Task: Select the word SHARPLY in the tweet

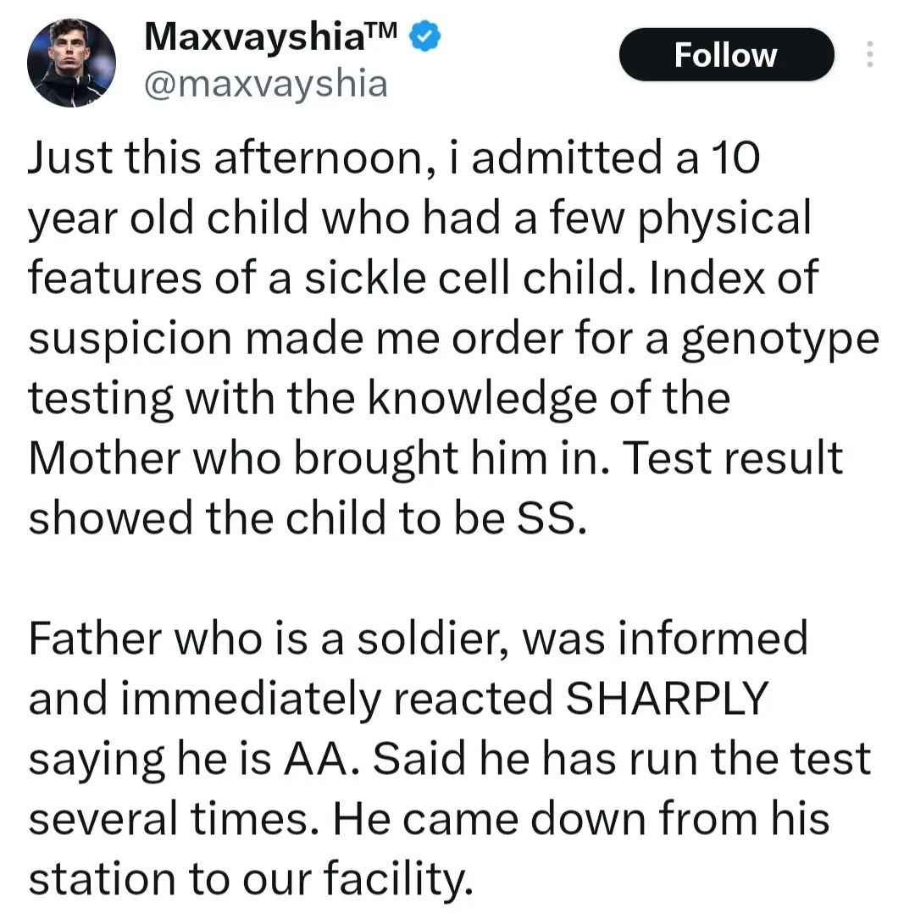Action: 667,699
